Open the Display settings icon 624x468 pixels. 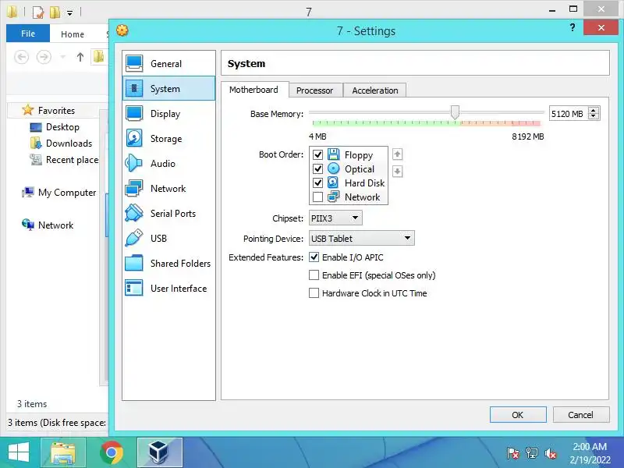[134, 113]
